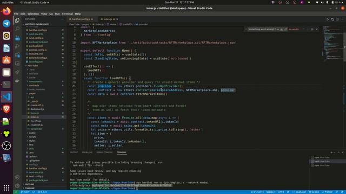Toggle Match Case in find widget
This screenshot has height=194, width=346.
(278, 29)
